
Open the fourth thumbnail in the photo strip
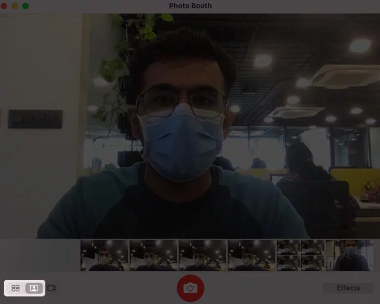click(252, 255)
